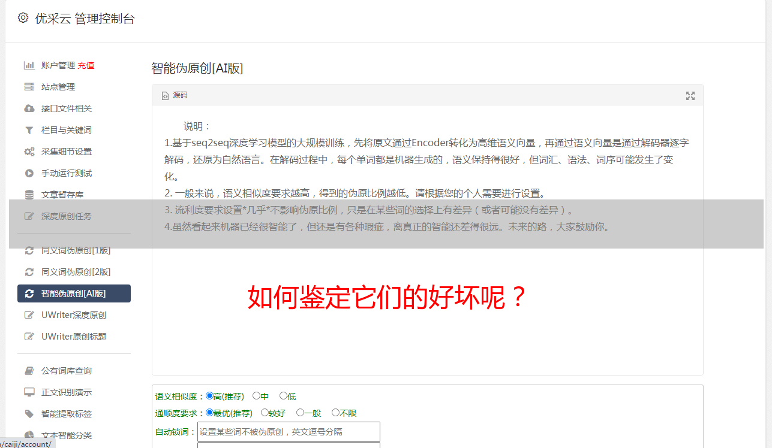Click the 自动锁词 input field

point(289,432)
